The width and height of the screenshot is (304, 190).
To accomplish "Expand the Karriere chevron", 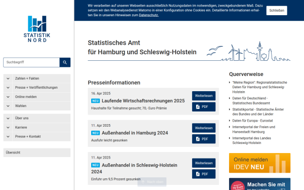I will pos(8,127).
